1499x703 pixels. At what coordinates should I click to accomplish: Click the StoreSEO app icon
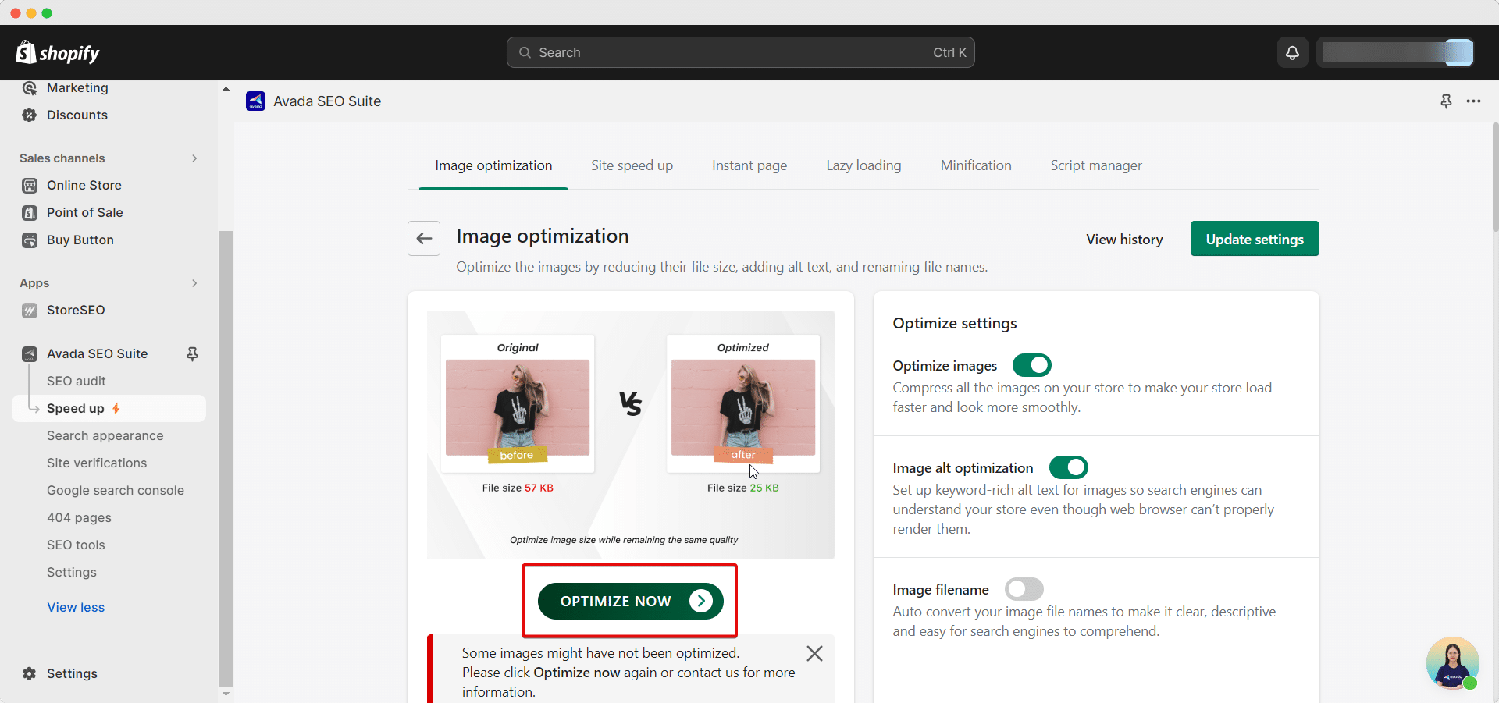tap(30, 311)
